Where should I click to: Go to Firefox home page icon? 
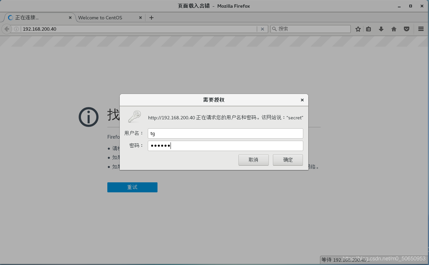click(394, 29)
